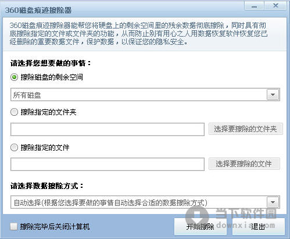Focus the folder path input field

pos(108,129)
